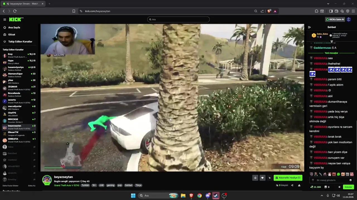
Task: Send message with Gönder button
Action: (x=348, y=187)
